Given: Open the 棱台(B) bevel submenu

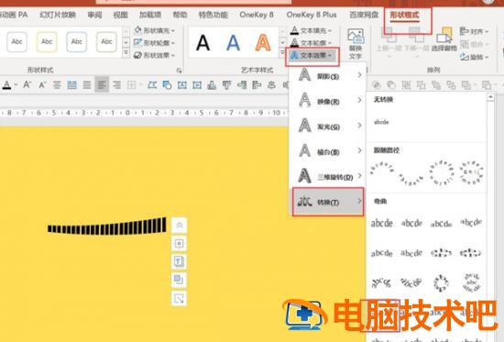Looking at the screenshot, I should click(328, 151).
